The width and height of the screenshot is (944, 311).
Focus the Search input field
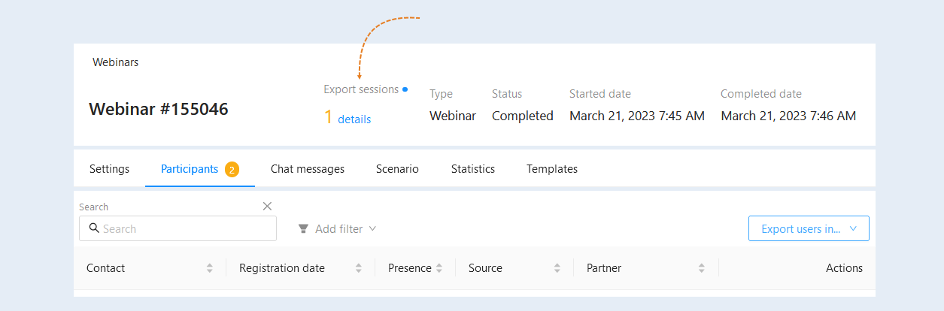(178, 228)
